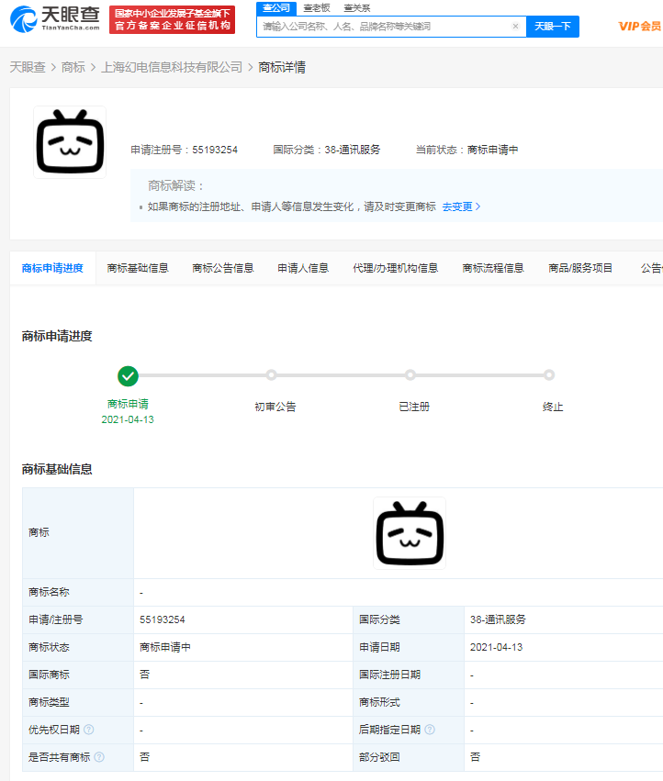Open the 商标 breadcrumb link
Image resolution: width=663 pixels, height=781 pixels.
pyautogui.click(x=73, y=67)
